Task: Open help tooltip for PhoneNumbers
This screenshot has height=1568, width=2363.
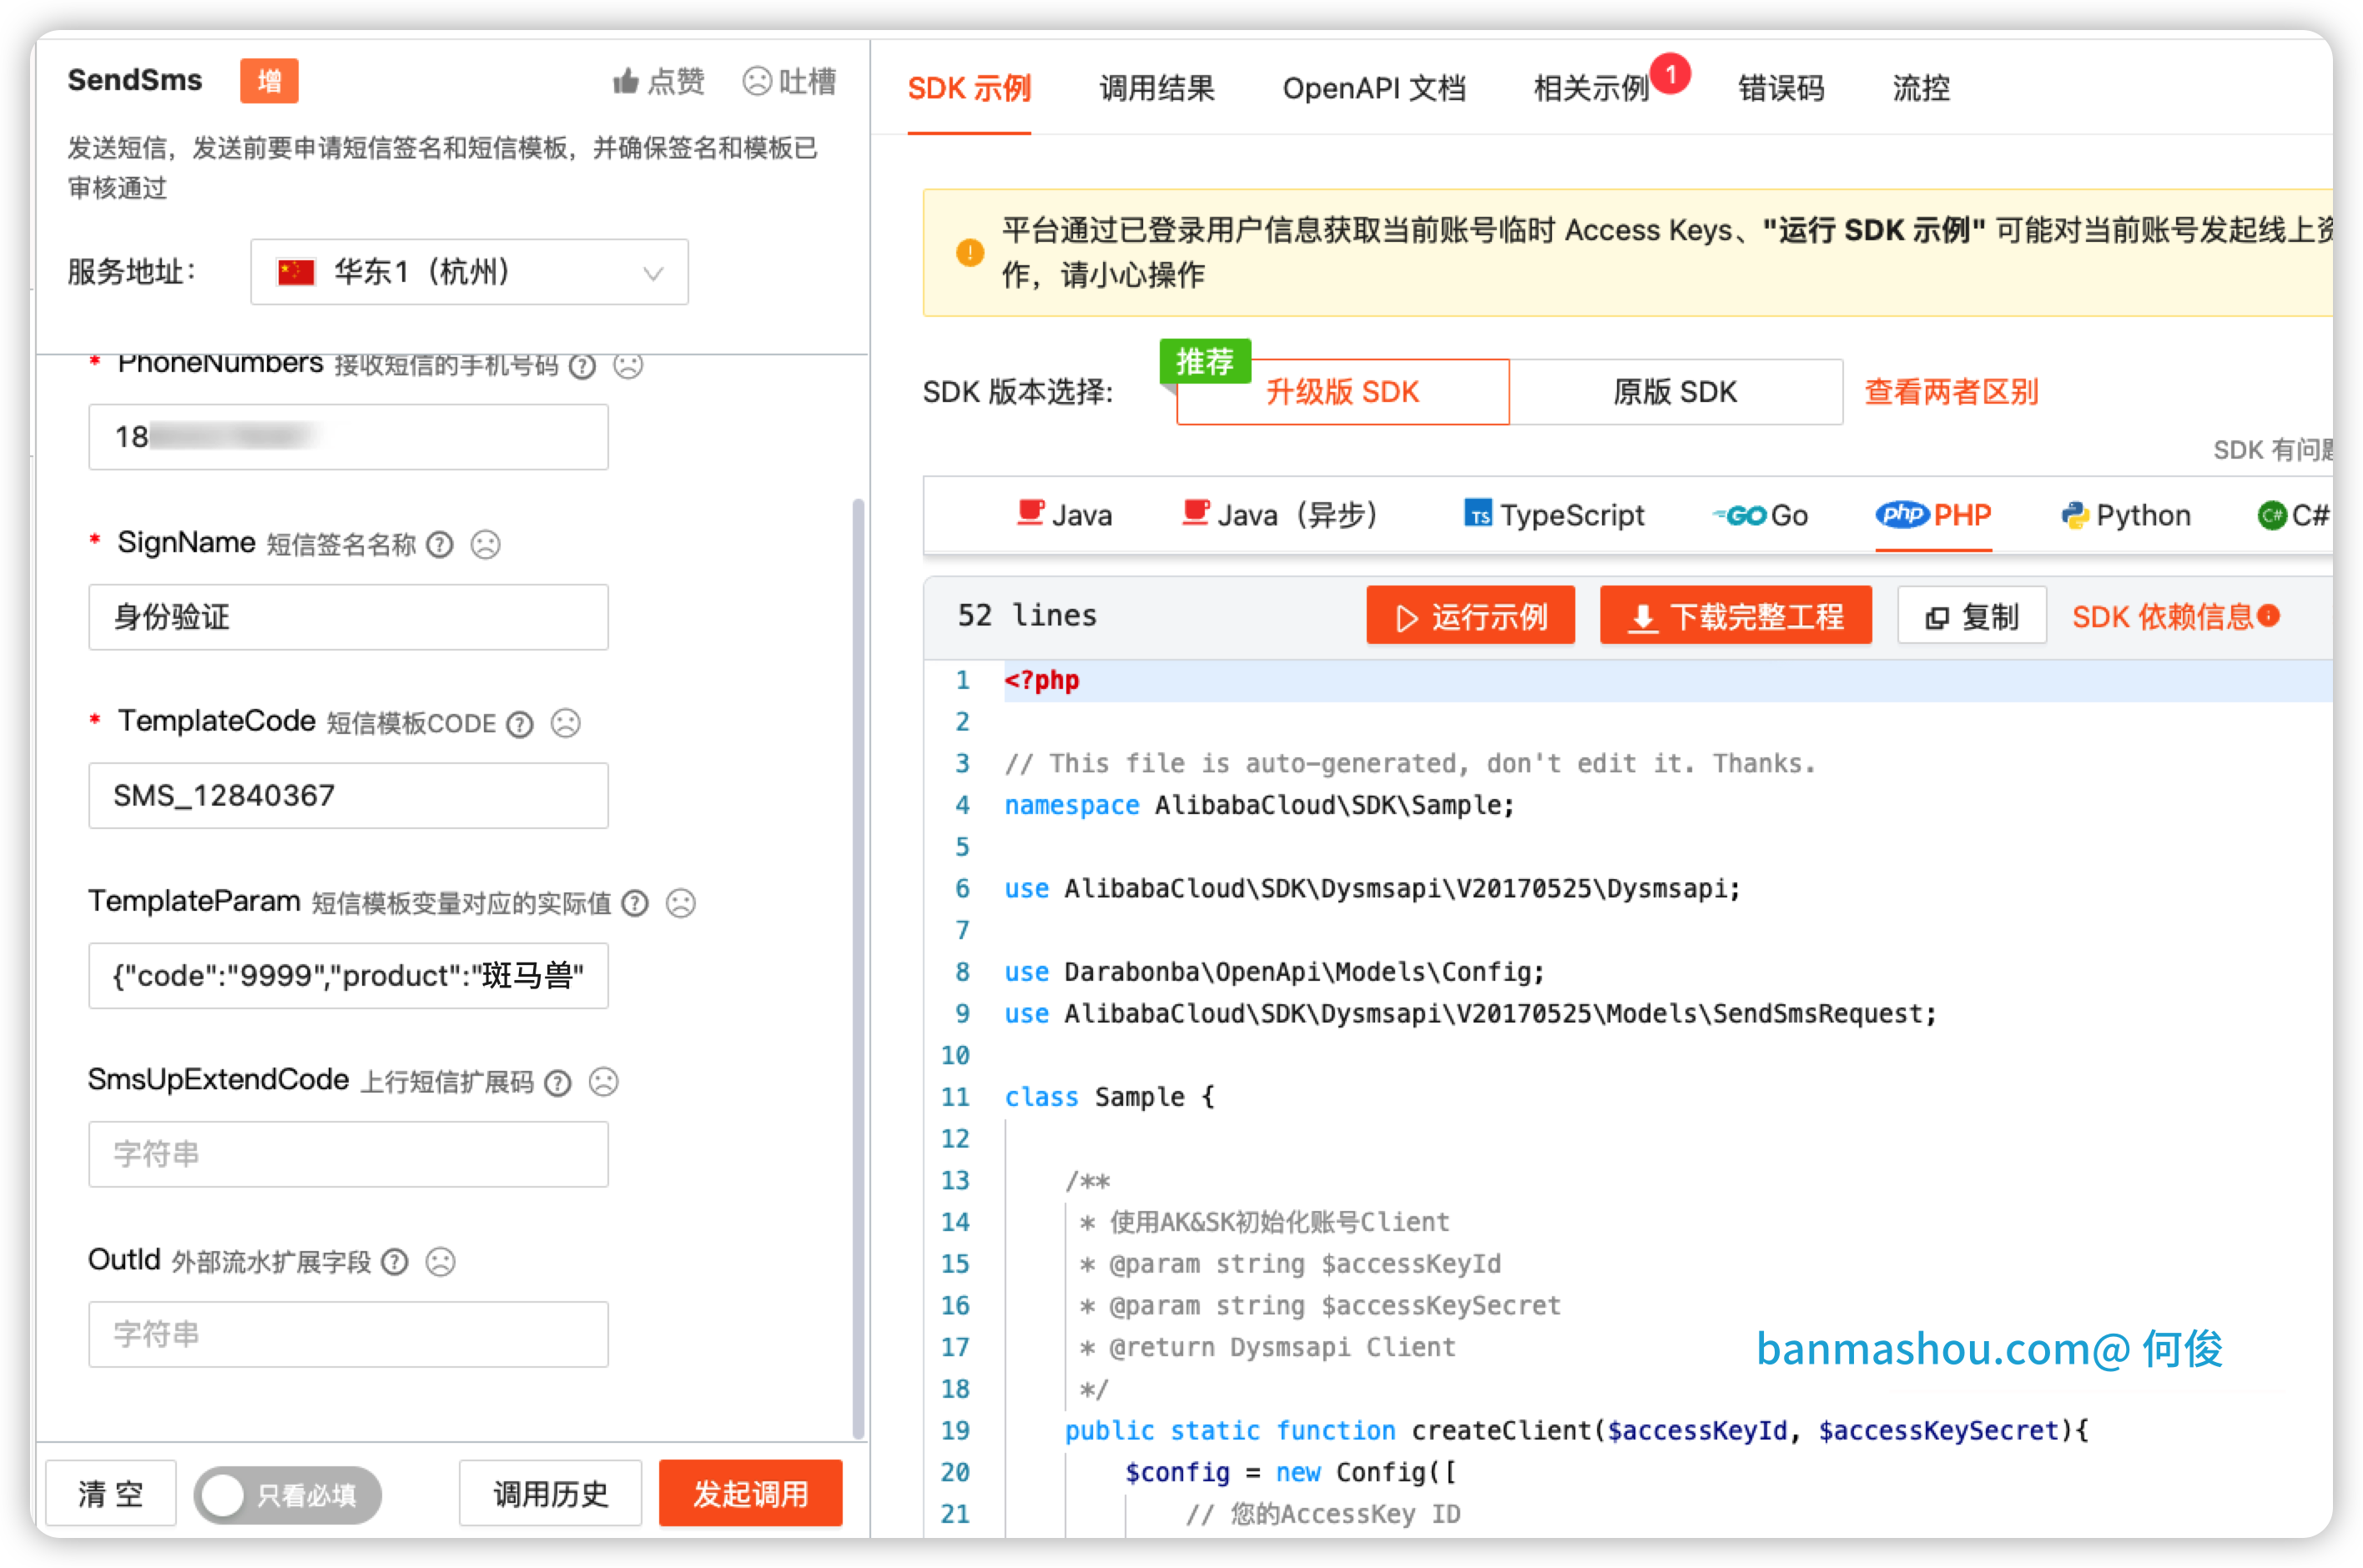Action: tap(582, 366)
